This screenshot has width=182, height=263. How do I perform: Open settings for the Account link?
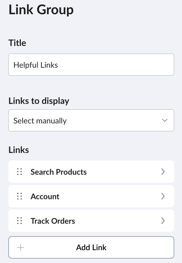pos(163,196)
